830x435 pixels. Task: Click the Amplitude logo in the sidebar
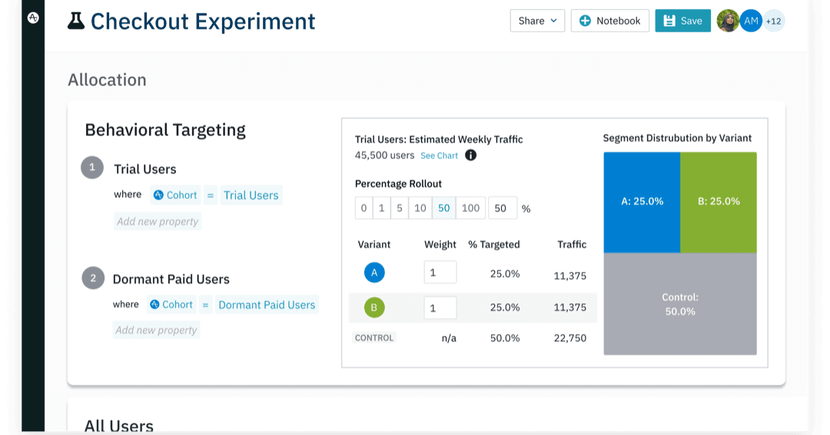pos(33,18)
